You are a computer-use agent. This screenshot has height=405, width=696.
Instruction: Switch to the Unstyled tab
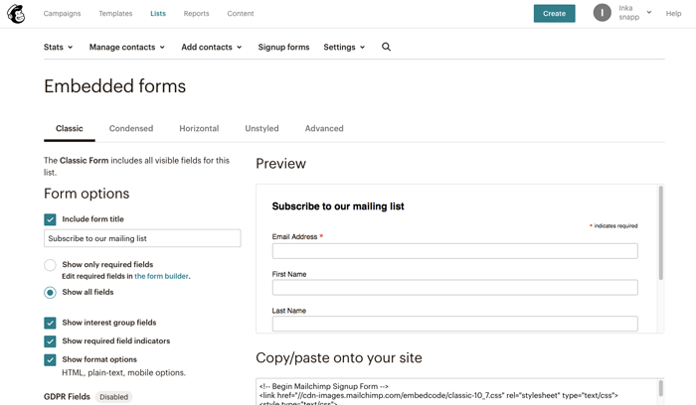[x=261, y=128]
